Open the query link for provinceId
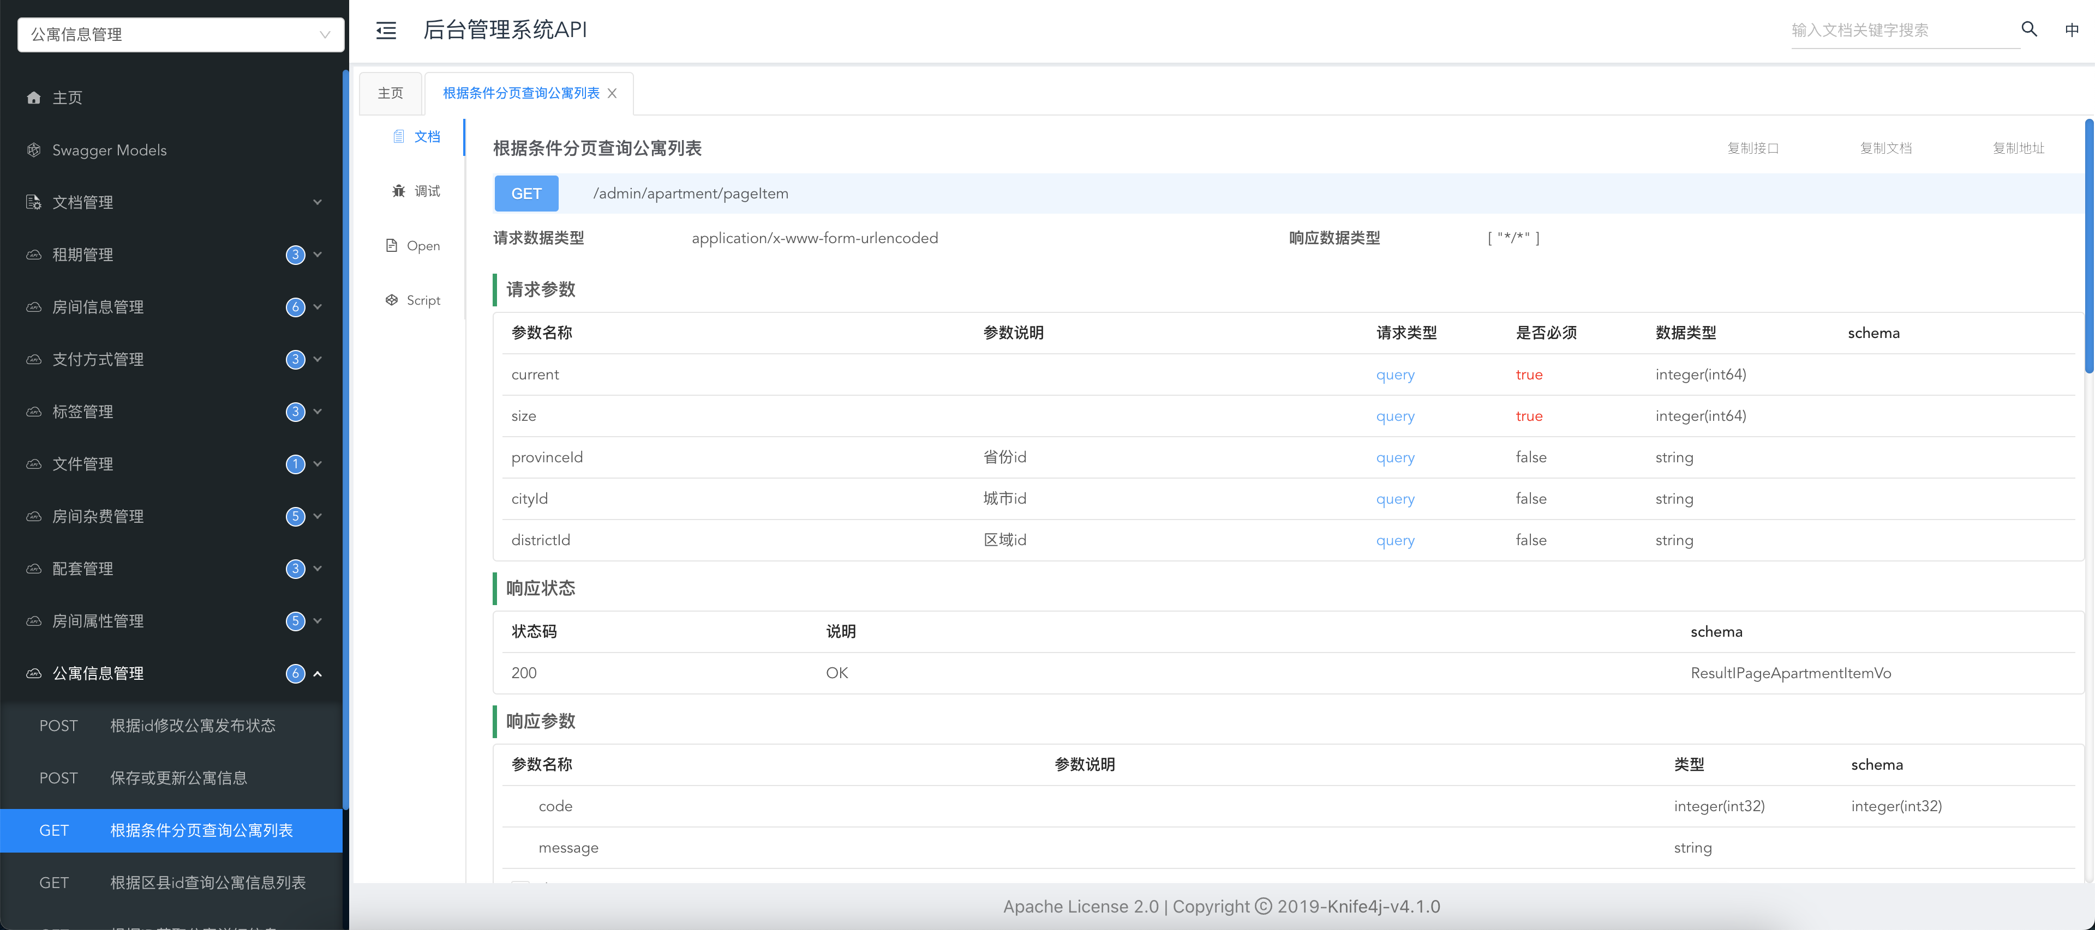 pyautogui.click(x=1395, y=457)
